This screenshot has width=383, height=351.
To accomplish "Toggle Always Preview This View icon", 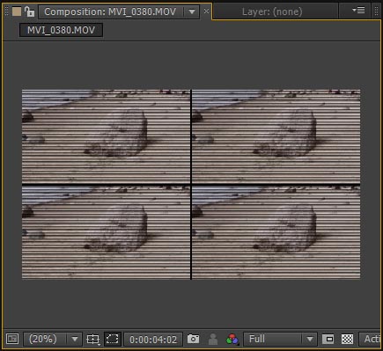I will coord(12,339).
